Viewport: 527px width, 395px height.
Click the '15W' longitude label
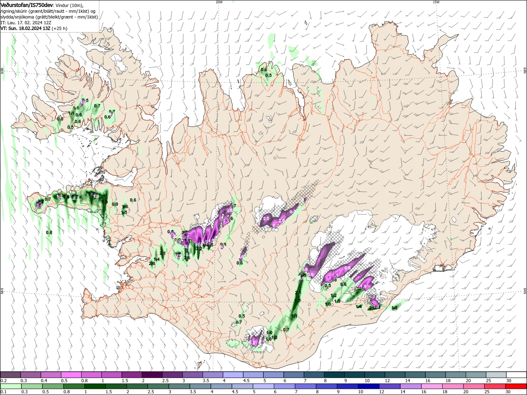[436, 2]
